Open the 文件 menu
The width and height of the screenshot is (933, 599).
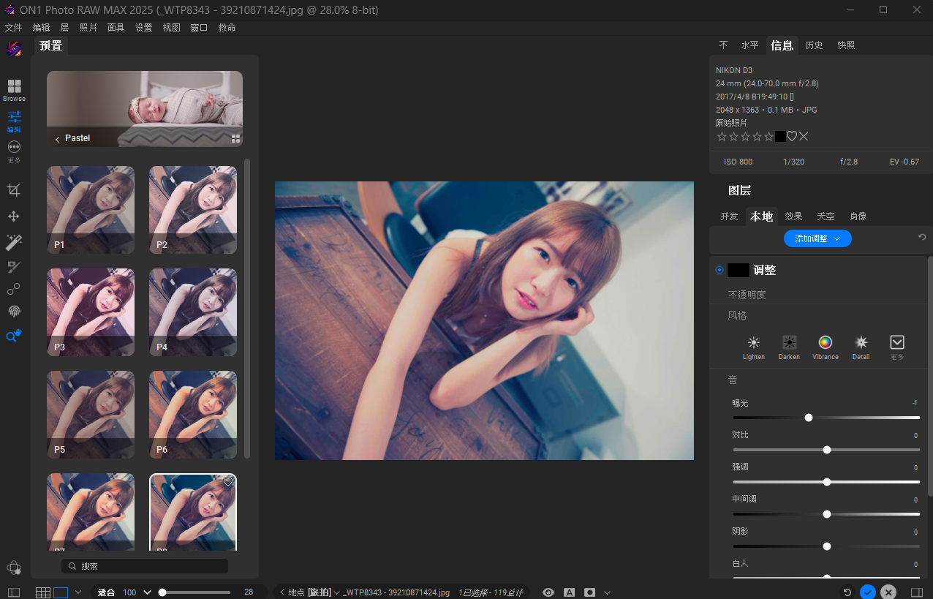click(x=13, y=28)
